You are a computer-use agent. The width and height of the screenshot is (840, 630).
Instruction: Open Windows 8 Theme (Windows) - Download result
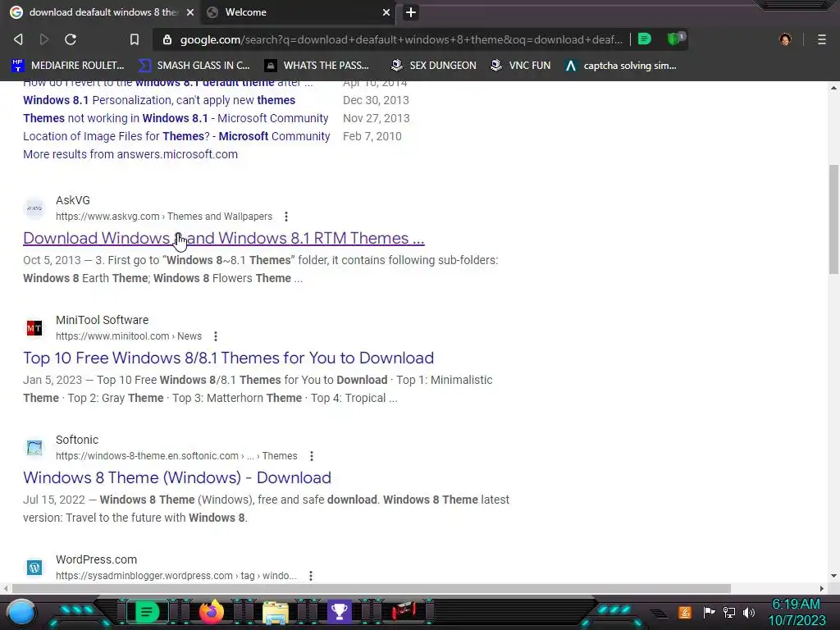(177, 477)
